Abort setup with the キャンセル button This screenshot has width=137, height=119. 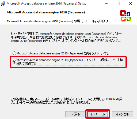tap(123, 114)
